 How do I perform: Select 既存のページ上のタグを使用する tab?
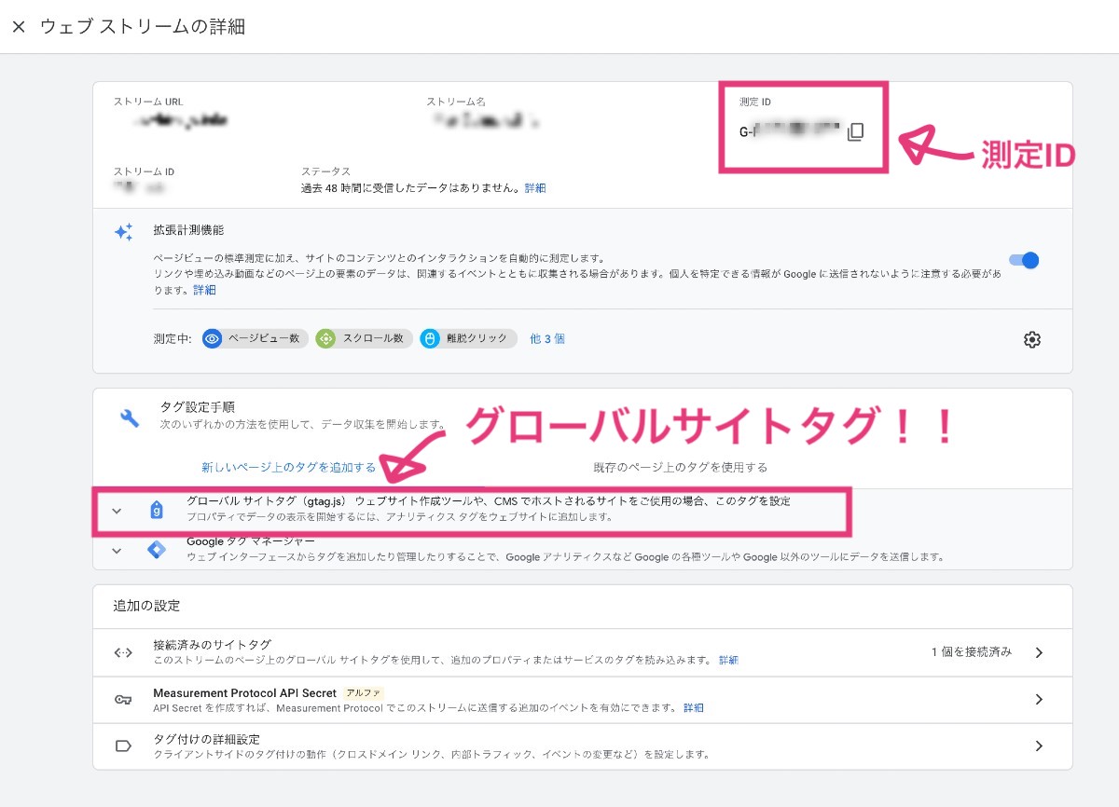(x=680, y=467)
